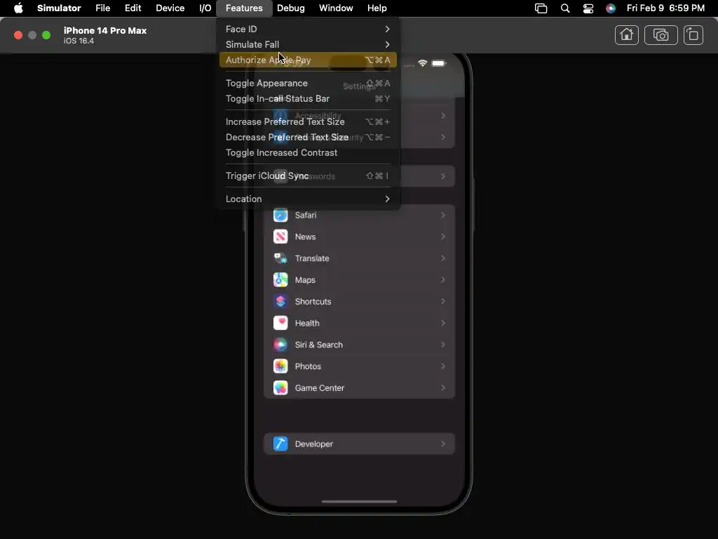This screenshot has height=539, width=718.
Task: Tap the home indicator bar on iPhone
Action: click(x=359, y=501)
